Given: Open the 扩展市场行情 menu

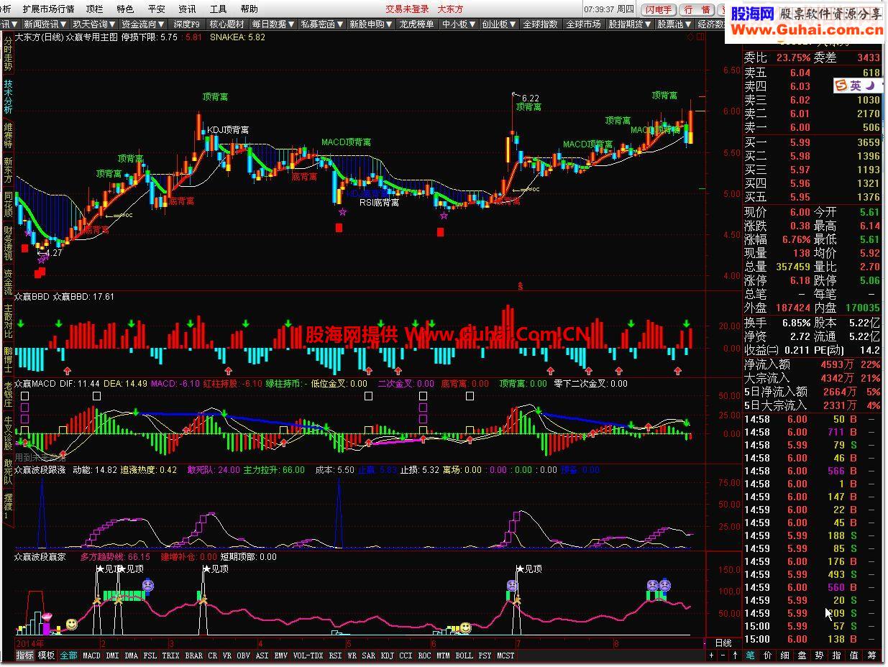Looking at the screenshot, I should (x=48, y=9).
